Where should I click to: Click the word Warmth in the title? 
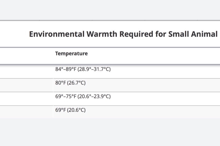[x=102, y=34]
